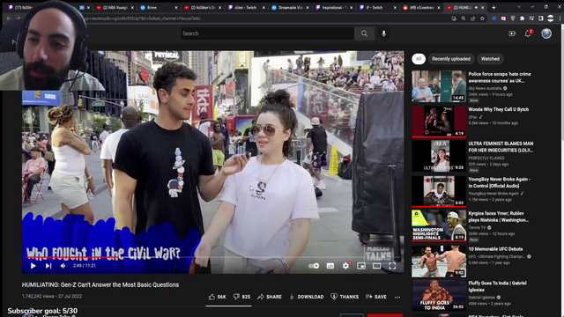Mute the playing tab's speaker icon
Screen dimensions: 564x317
pos(476,8)
